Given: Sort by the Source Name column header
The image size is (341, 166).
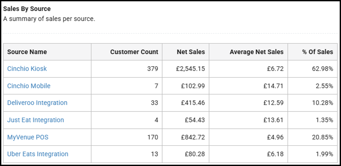Looking at the screenshot, I should click(27, 52).
